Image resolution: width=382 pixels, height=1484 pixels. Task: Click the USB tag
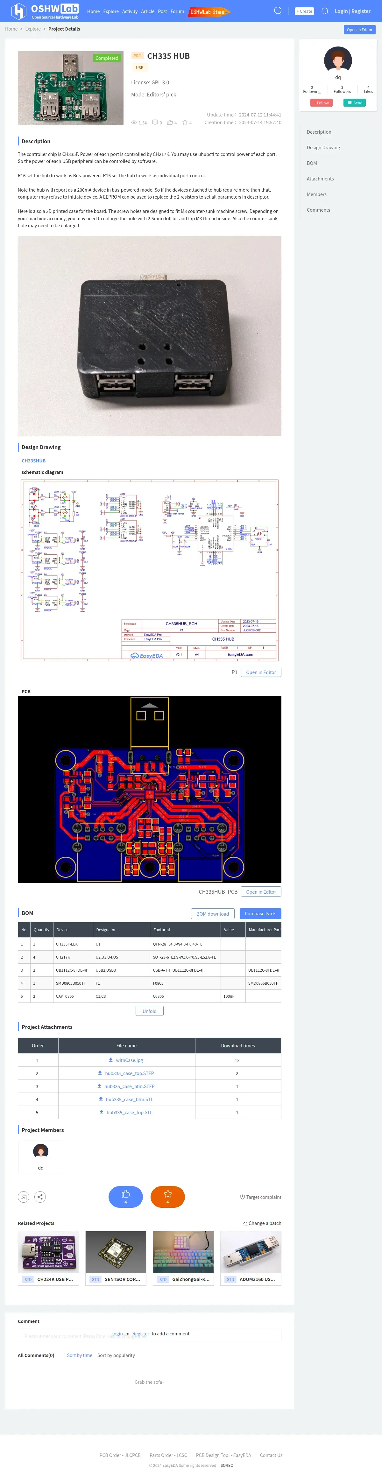point(139,67)
